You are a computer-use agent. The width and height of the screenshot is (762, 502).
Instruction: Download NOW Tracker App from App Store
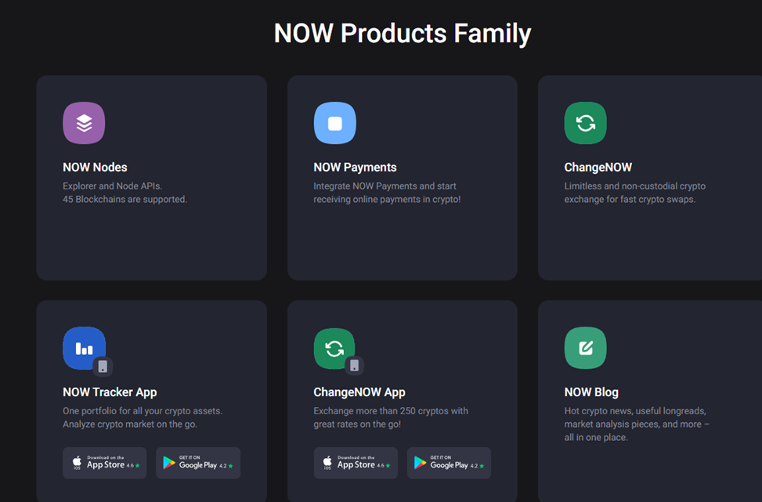104,463
